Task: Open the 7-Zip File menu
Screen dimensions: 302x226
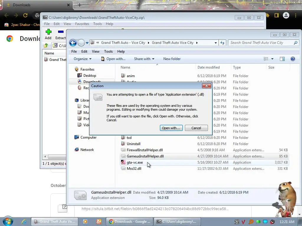Action: [47, 24]
